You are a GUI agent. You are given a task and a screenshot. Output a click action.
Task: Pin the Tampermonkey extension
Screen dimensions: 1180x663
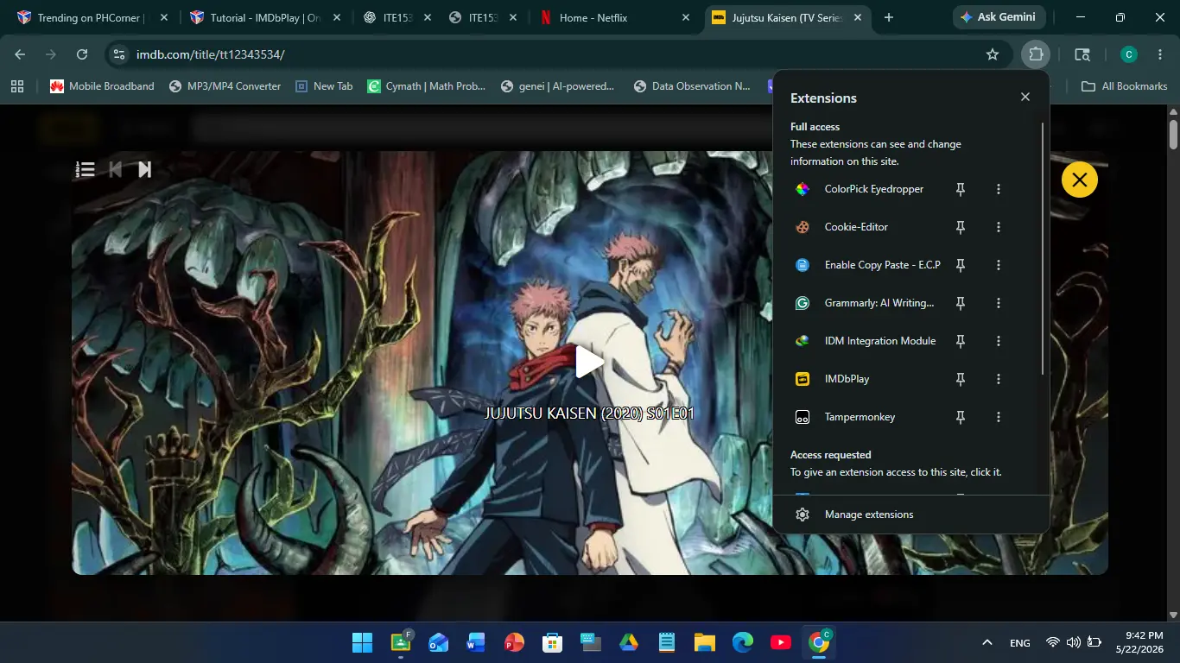(960, 417)
